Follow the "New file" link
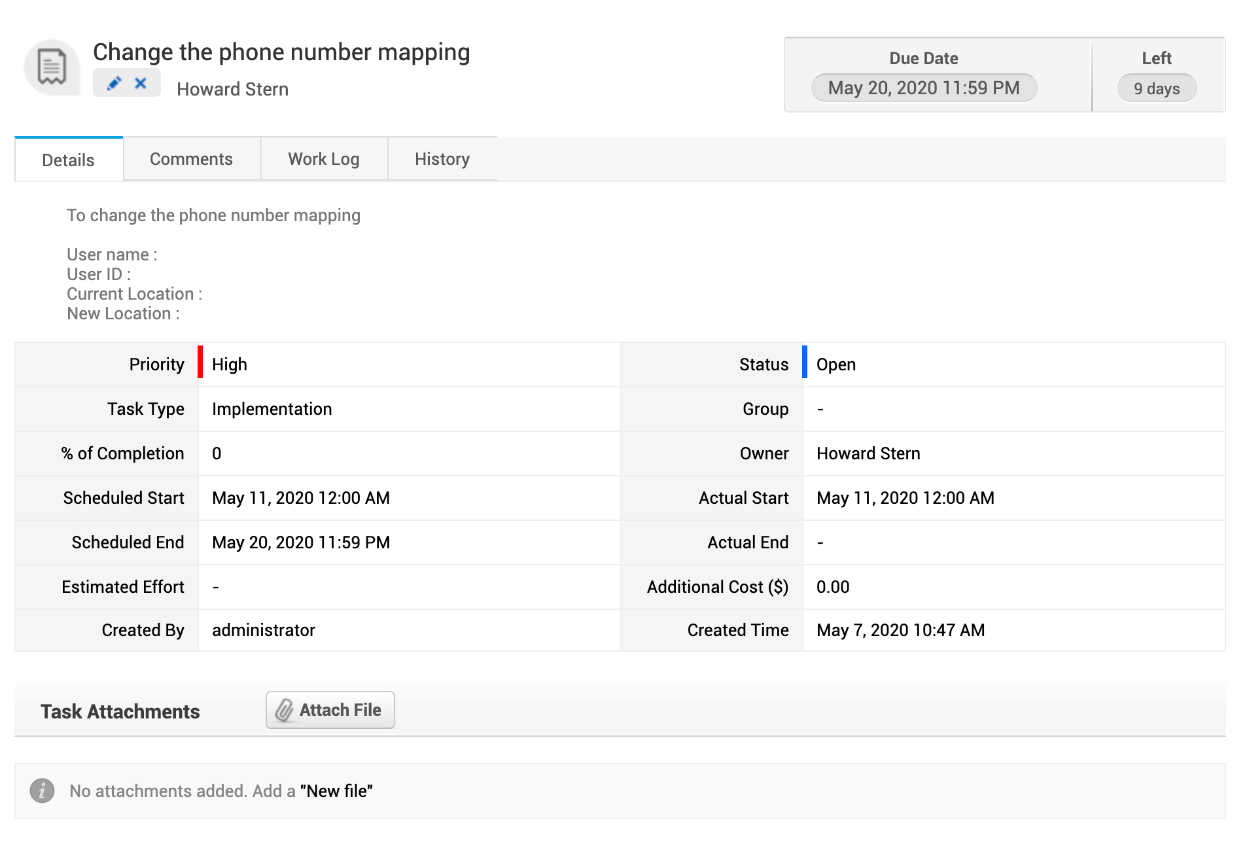The height and width of the screenshot is (848, 1247). click(x=336, y=791)
